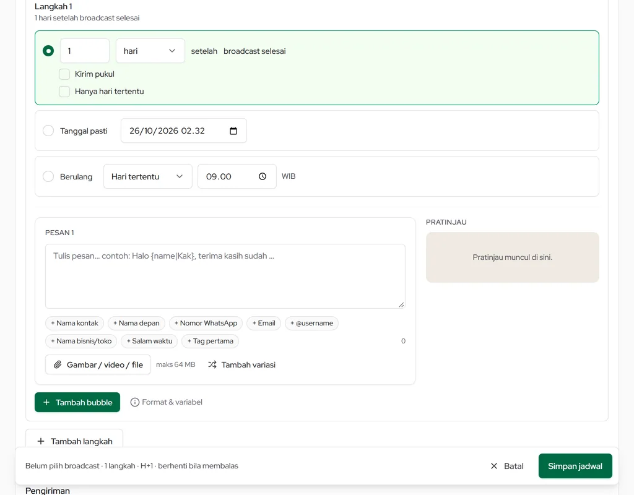The image size is (634, 495).
Task: Open the calendar picker icon for Tanggal pasti
Action: click(233, 131)
